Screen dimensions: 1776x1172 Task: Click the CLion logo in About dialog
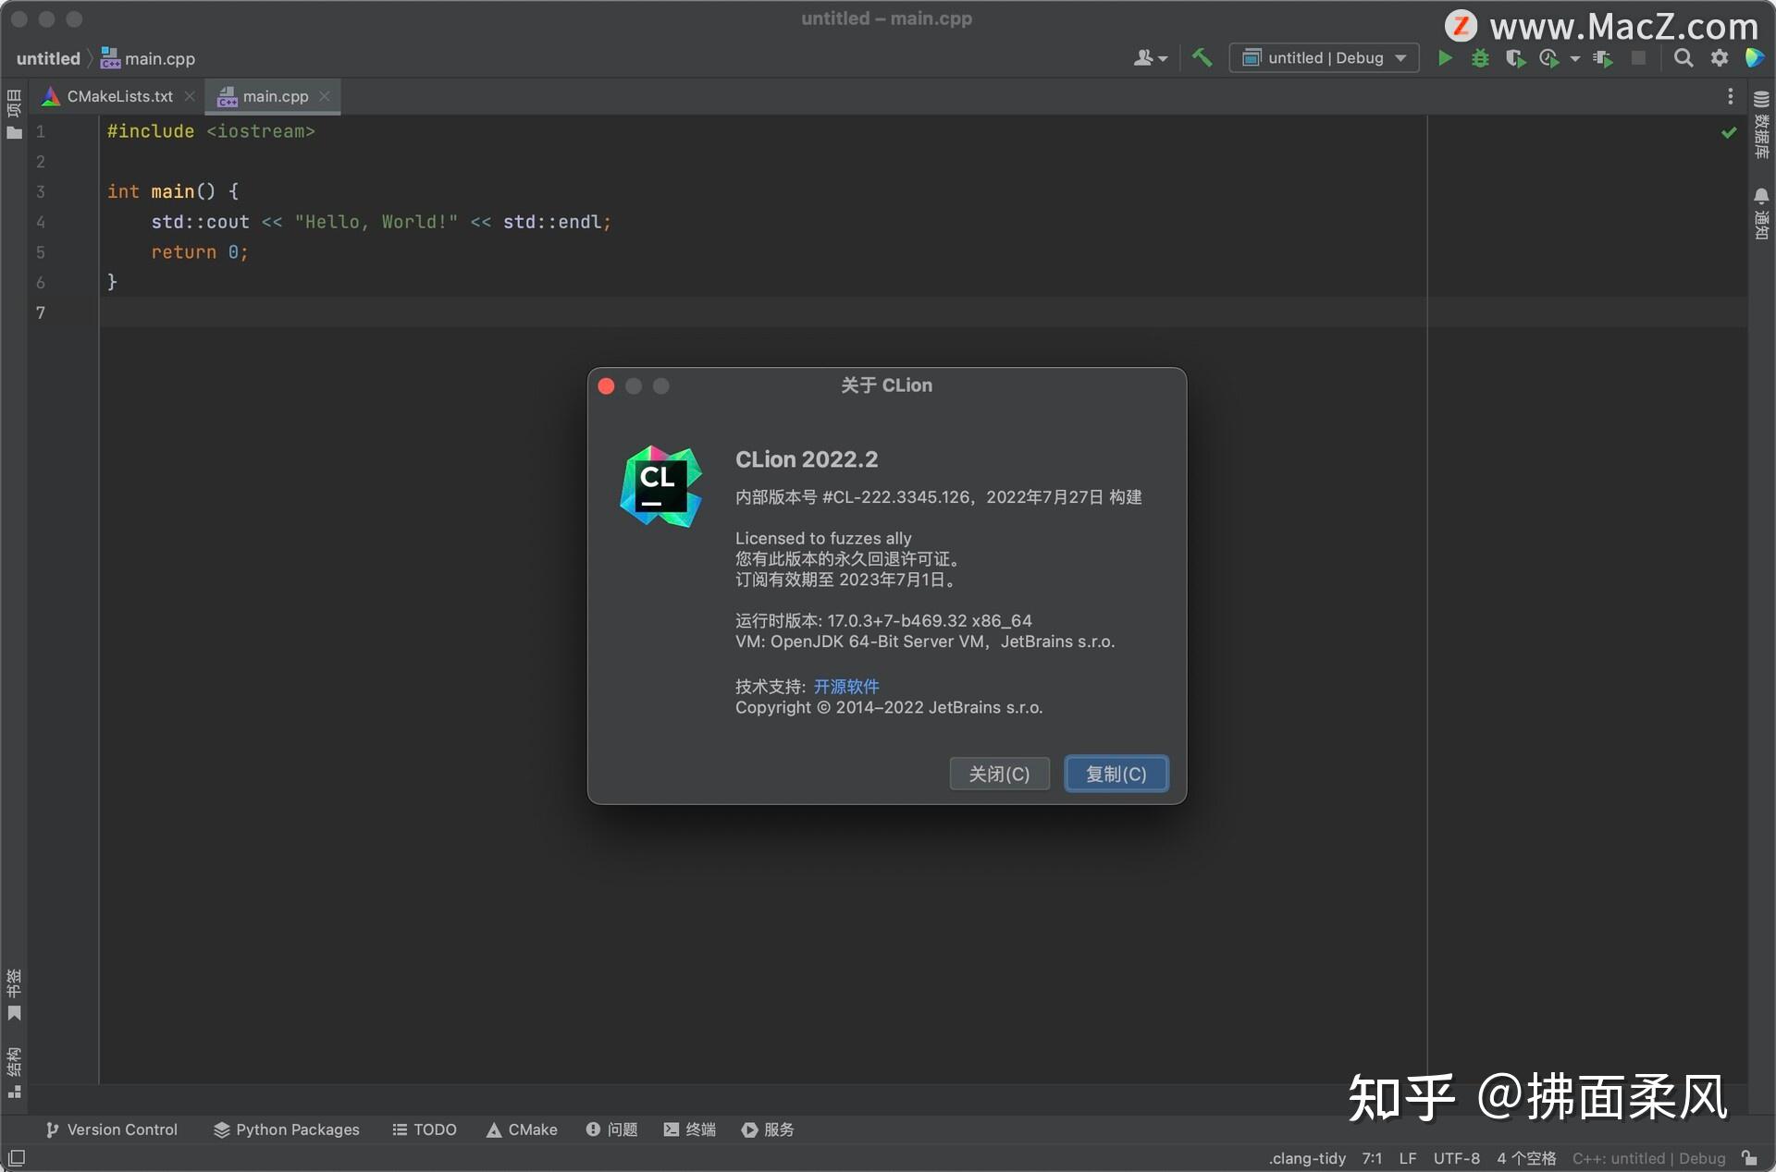tap(661, 485)
